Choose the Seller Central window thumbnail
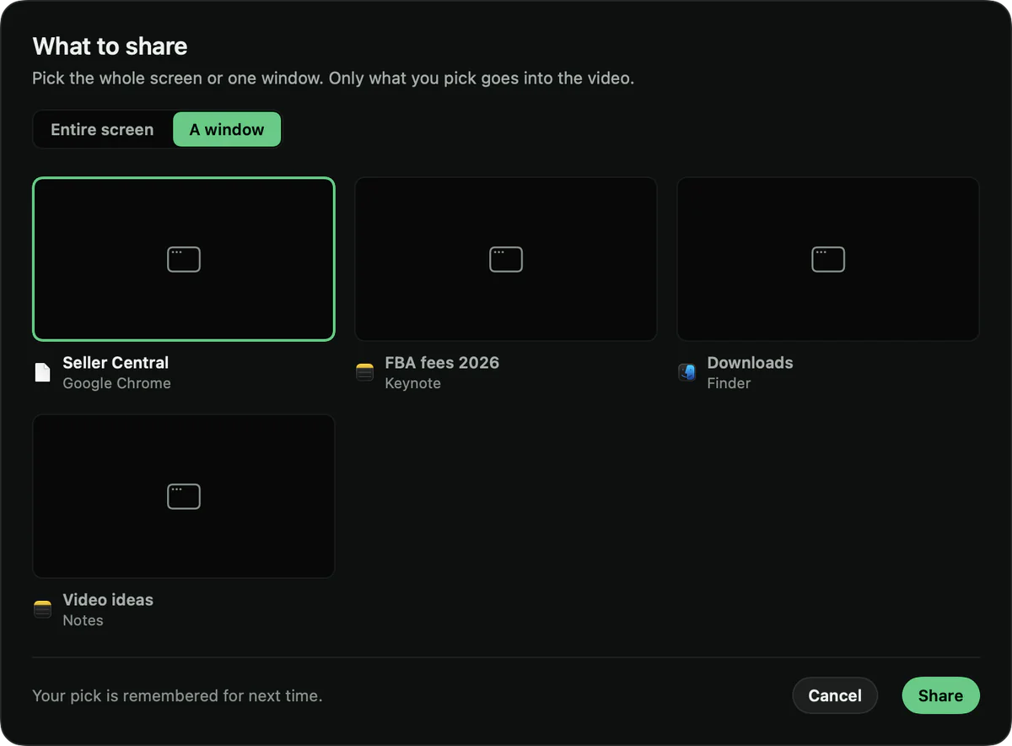The height and width of the screenshot is (746, 1012). click(184, 259)
